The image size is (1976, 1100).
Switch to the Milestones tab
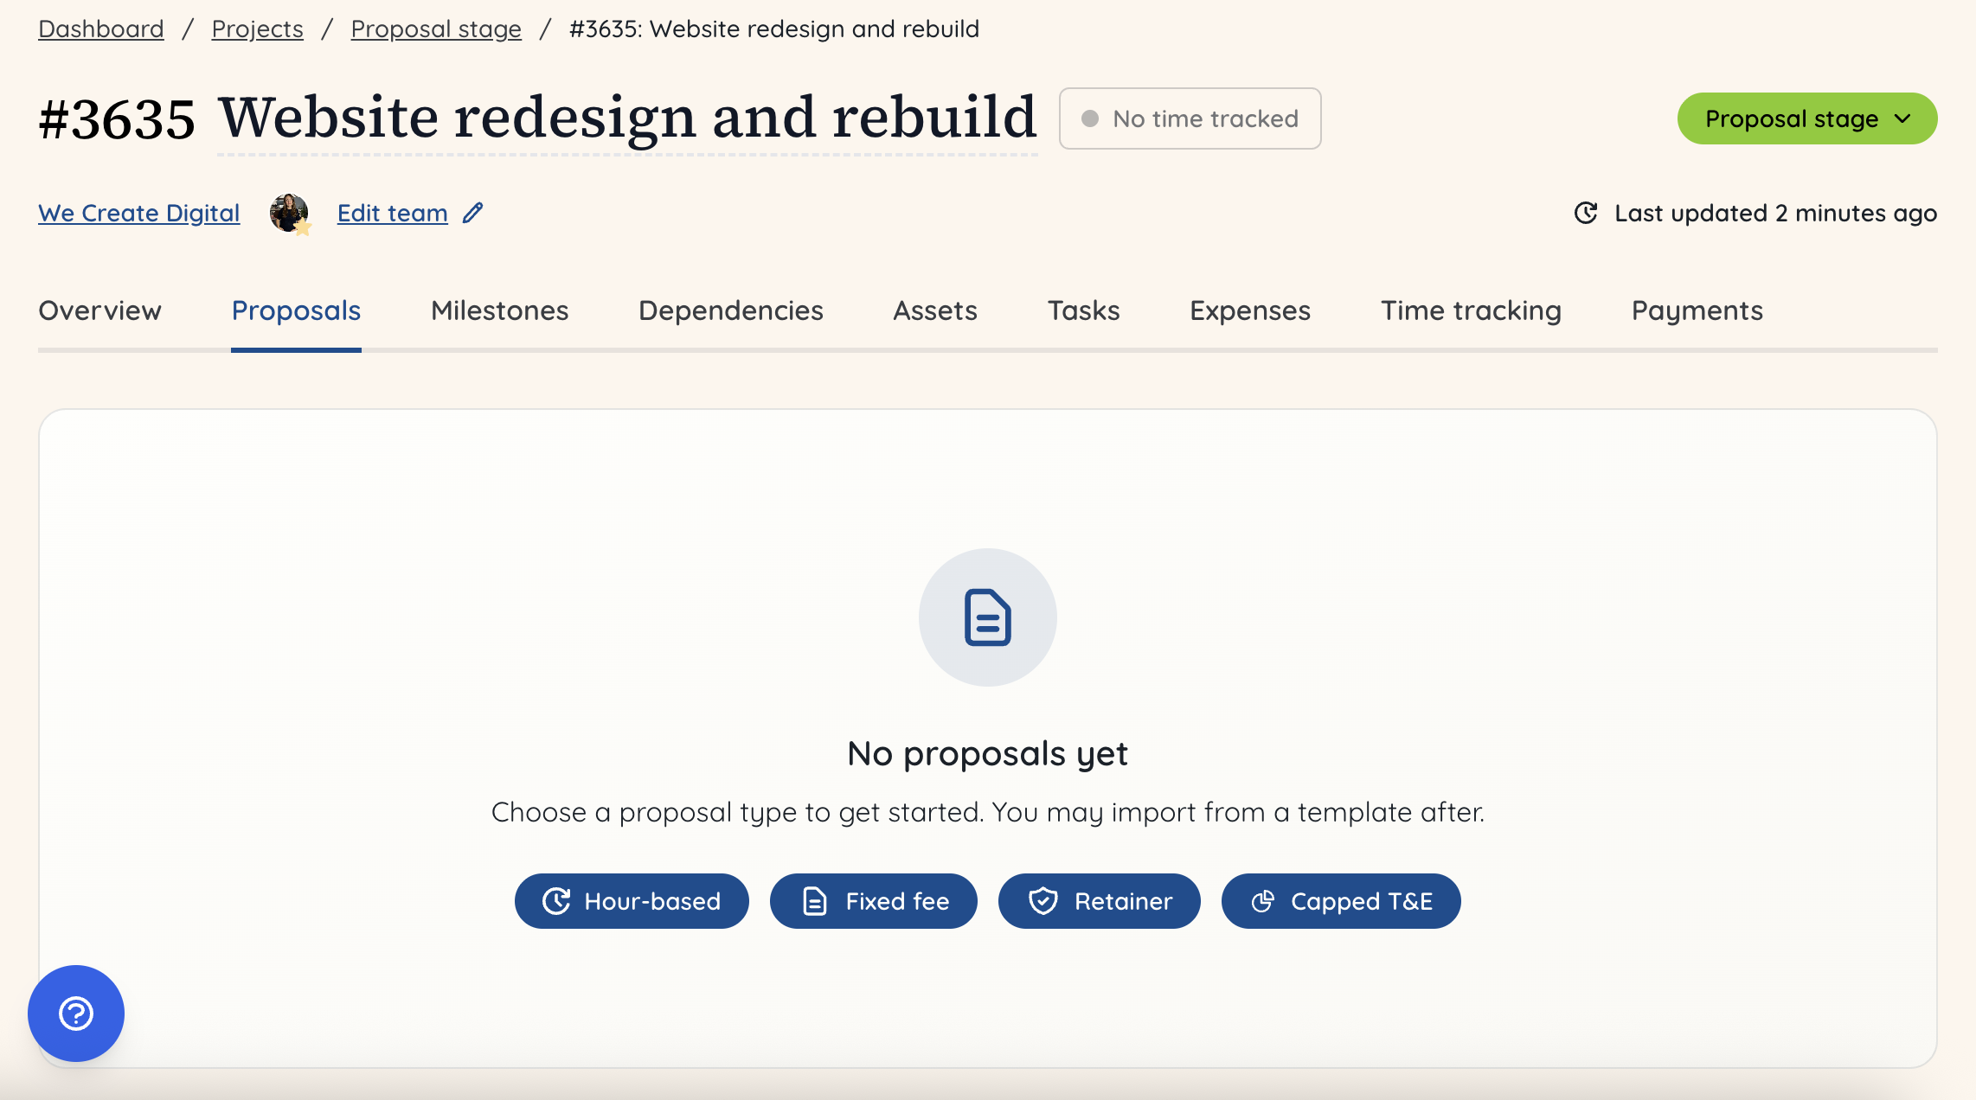point(498,310)
